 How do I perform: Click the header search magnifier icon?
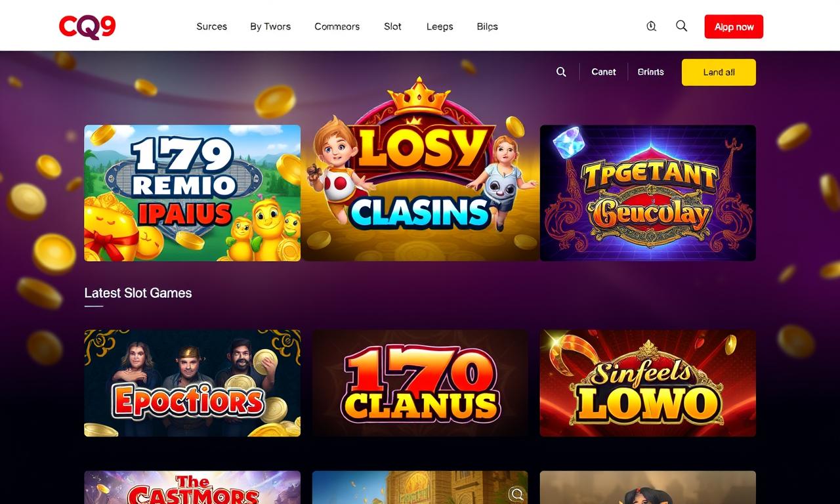(681, 26)
